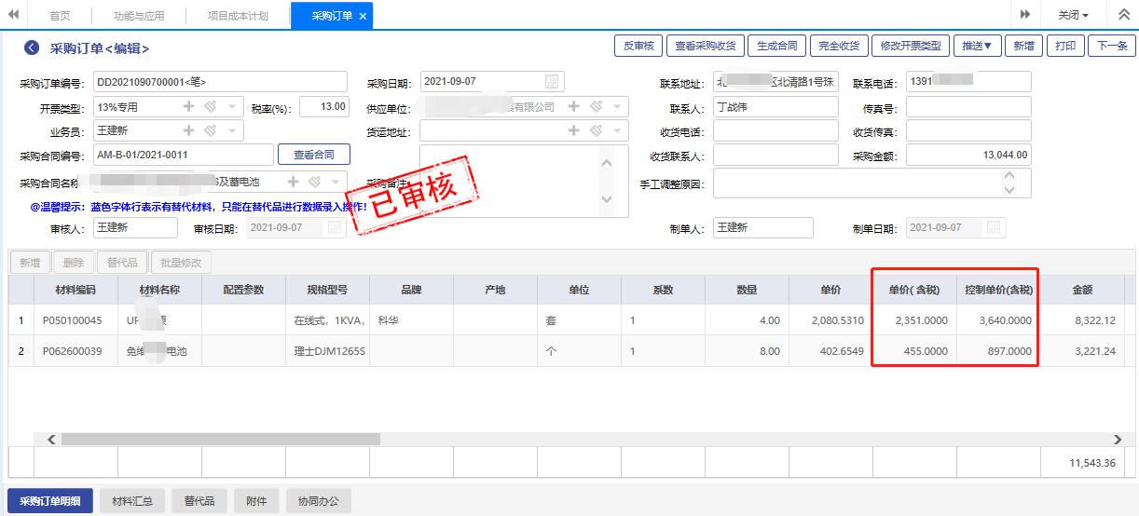The image size is (1139, 516).
Task: Expand the 开票类型 dropdown arrow
Action: 232,107
